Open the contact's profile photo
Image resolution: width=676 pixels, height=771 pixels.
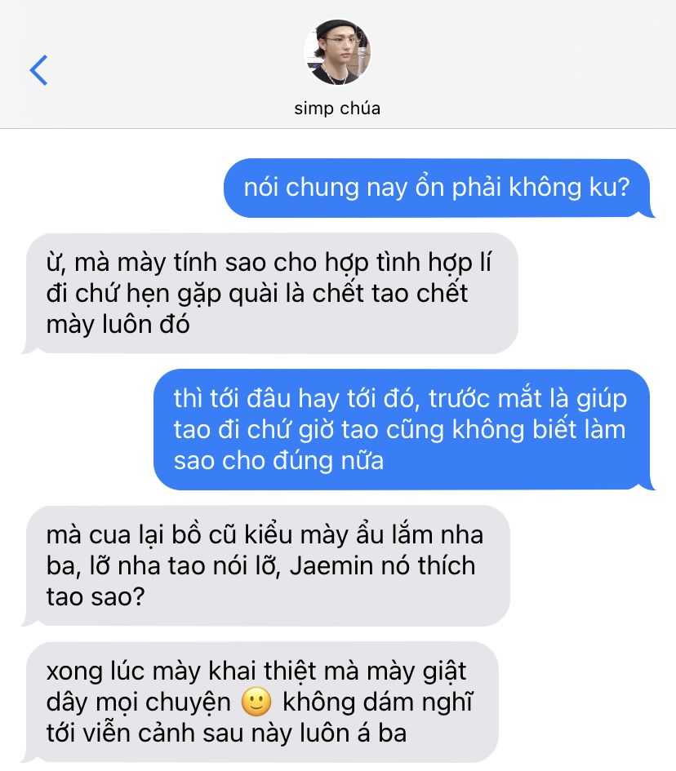pos(337,52)
